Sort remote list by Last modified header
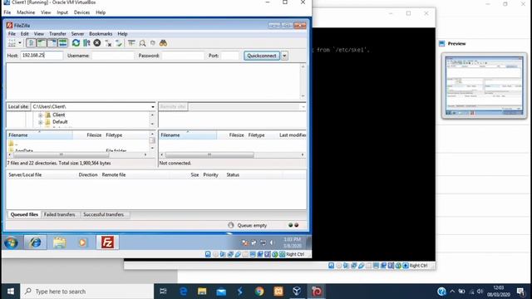This screenshot has width=532, height=299. pos(292,135)
